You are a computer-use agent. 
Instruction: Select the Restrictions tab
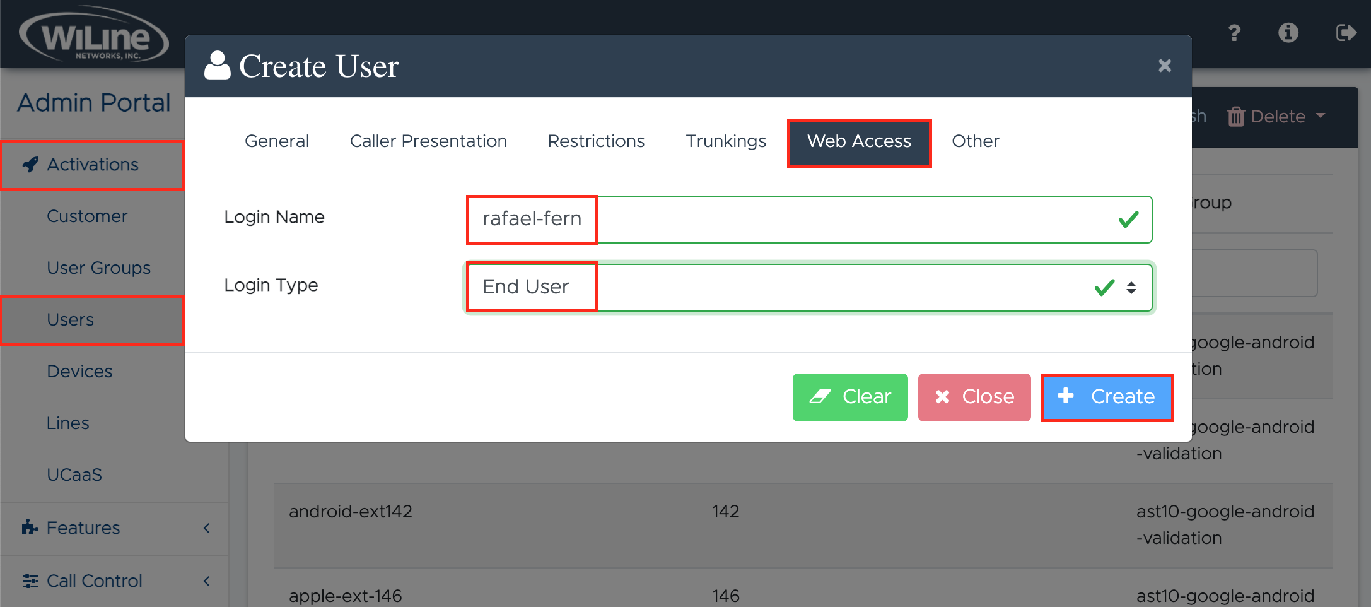(x=596, y=141)
